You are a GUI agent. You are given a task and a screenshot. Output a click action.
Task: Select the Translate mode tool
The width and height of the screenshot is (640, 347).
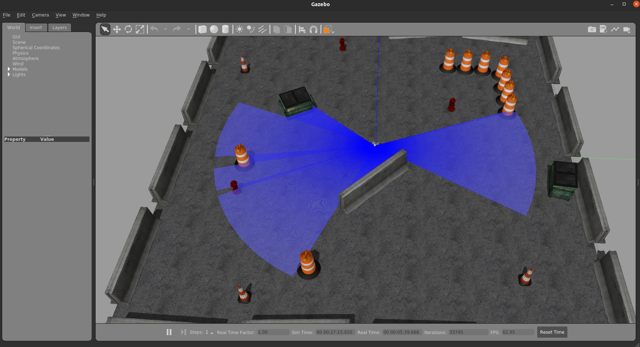tap(117, 29)
